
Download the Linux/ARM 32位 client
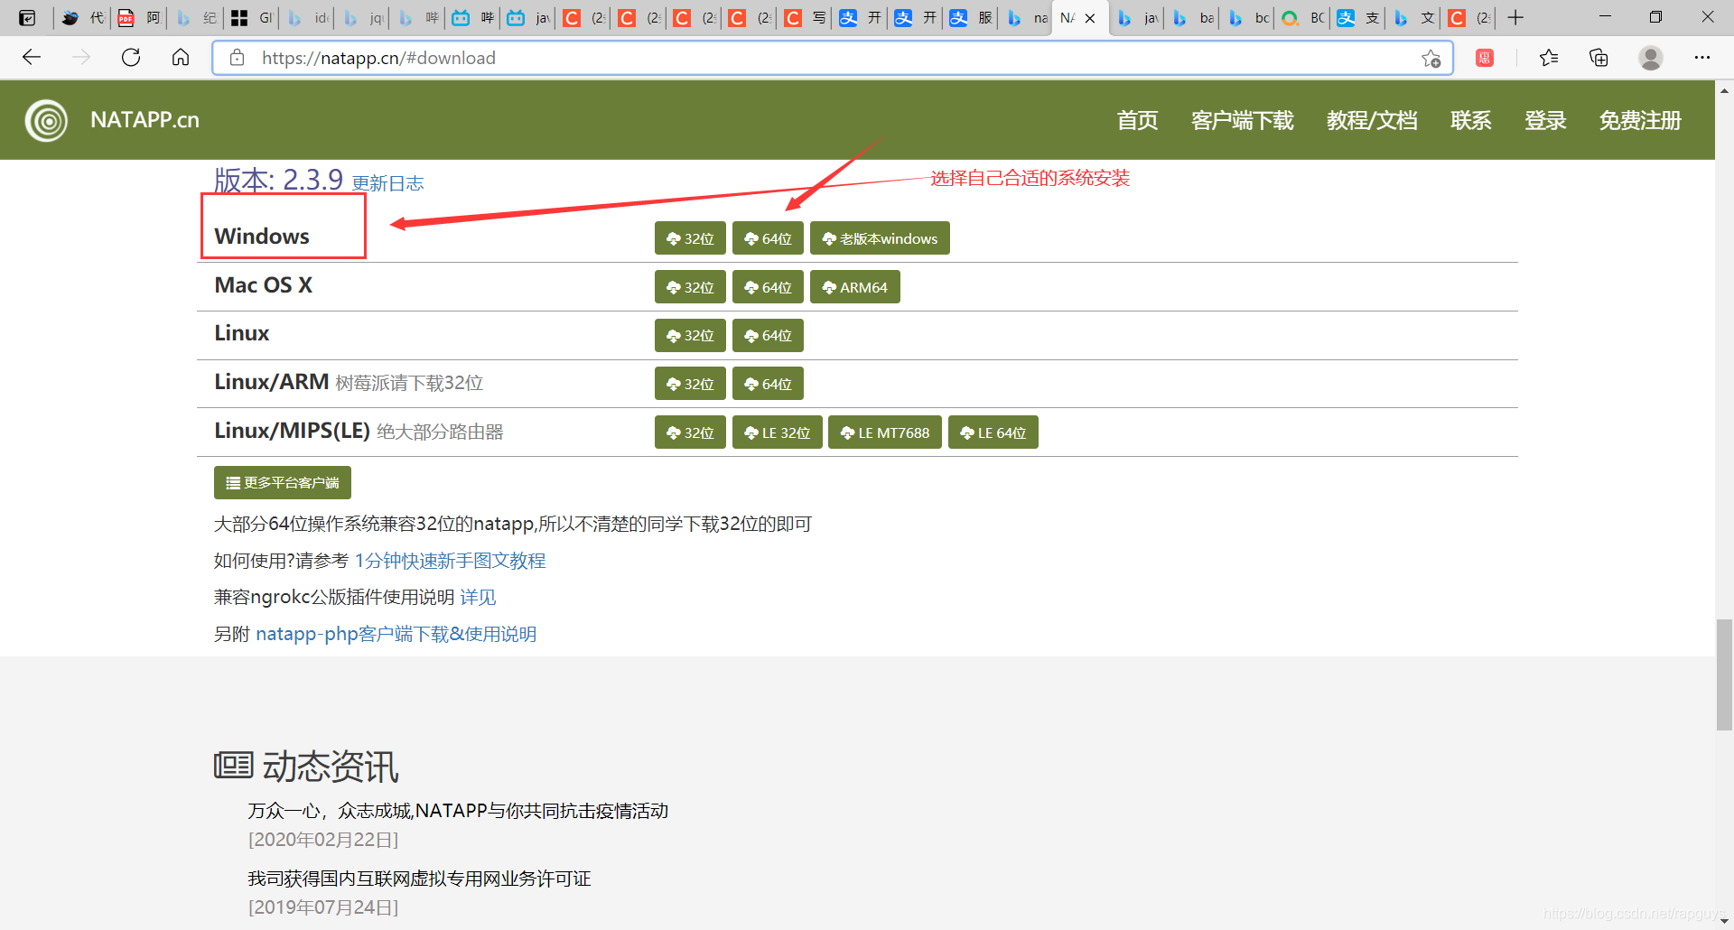[x=690, y=384]
